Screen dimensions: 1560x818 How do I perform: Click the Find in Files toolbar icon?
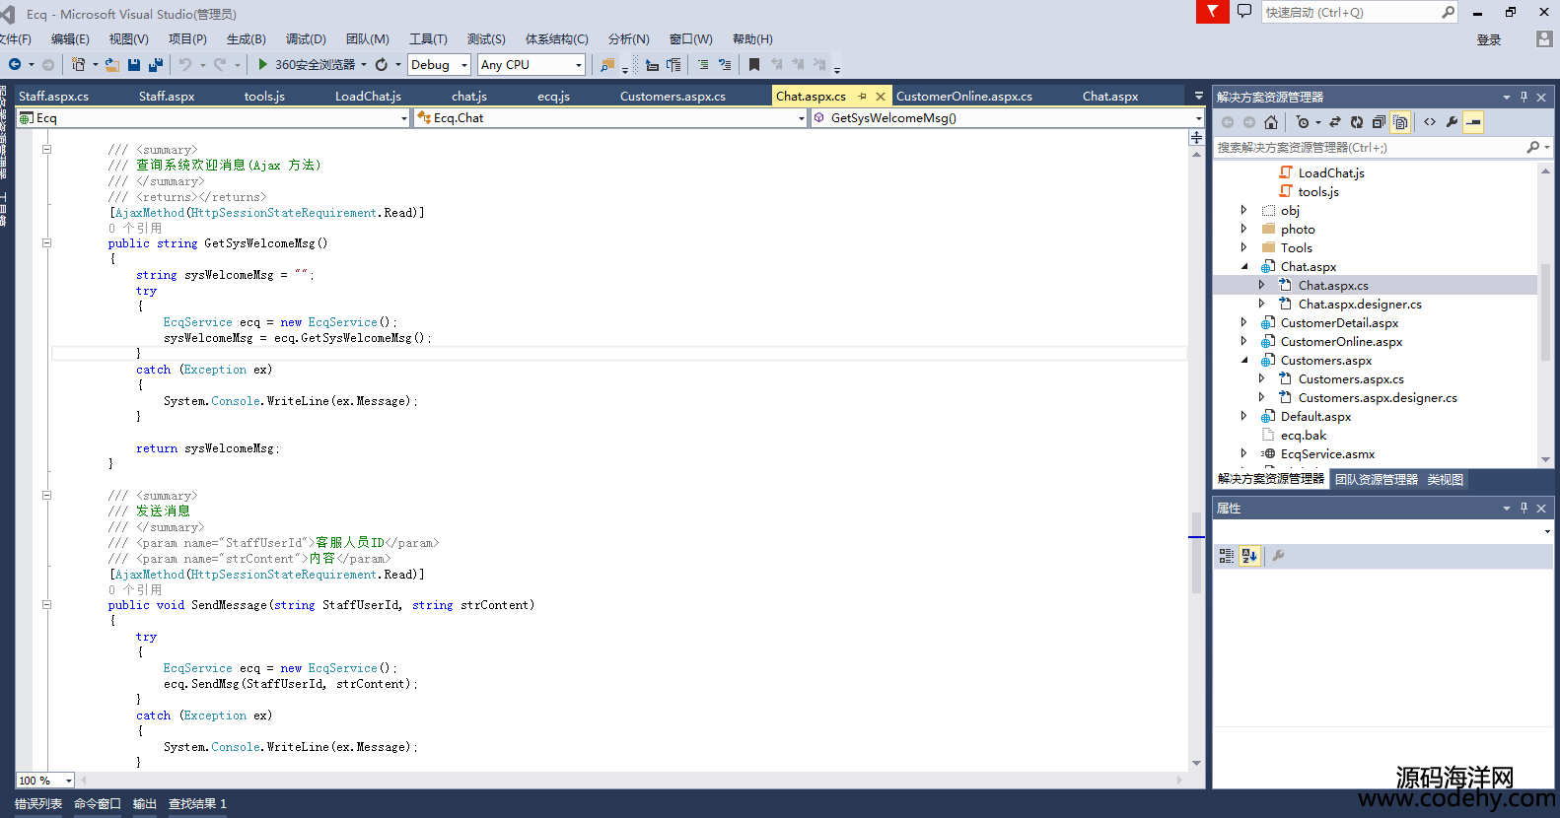(607, 64)
